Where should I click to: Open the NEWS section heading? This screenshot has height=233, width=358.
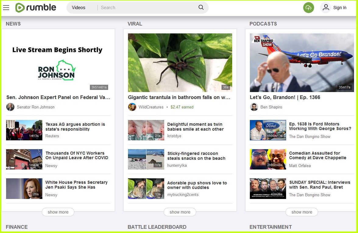[13, 24]
